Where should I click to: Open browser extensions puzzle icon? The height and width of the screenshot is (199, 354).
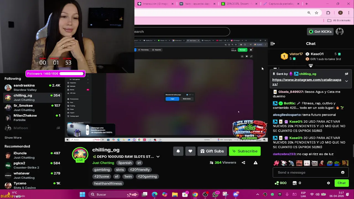click(x=328, y=13)
